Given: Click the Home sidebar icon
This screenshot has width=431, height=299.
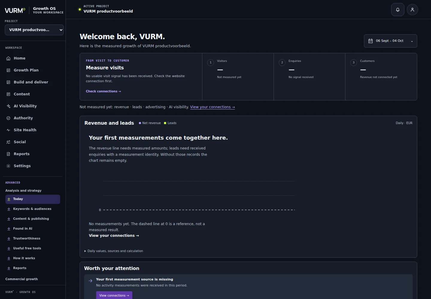Looking at the screenshot, I should (8, 58).
